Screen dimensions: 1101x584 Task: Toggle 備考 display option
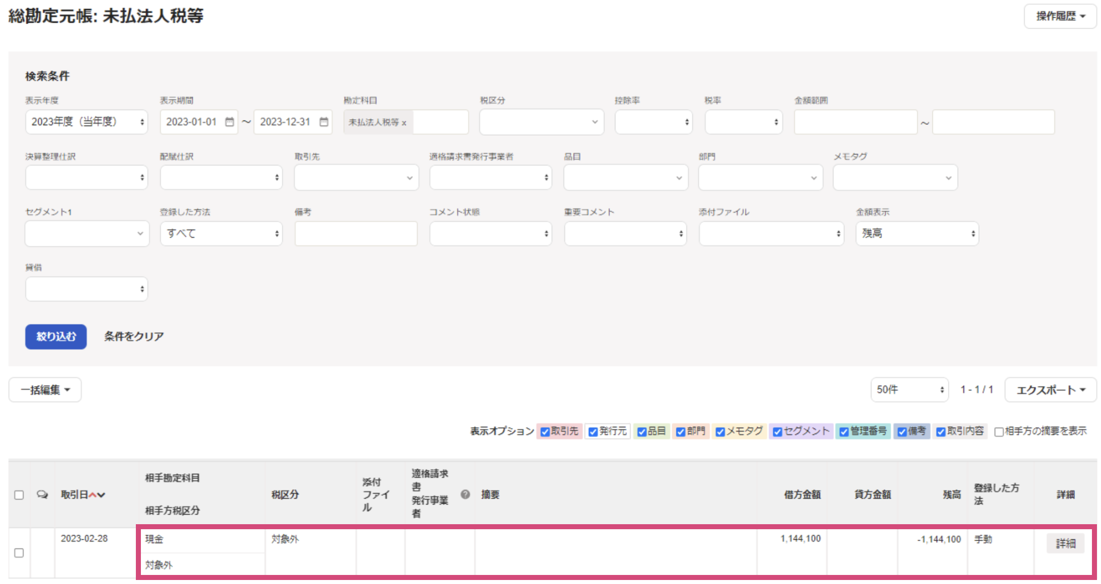tap(902, 432)
